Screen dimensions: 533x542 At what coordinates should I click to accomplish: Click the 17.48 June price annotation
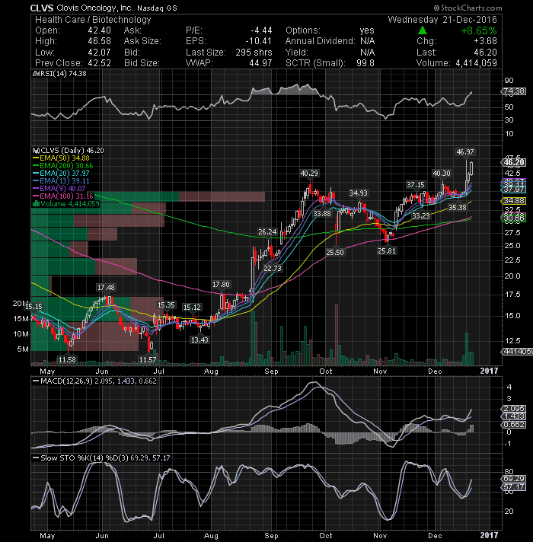(x=106, y=287)
